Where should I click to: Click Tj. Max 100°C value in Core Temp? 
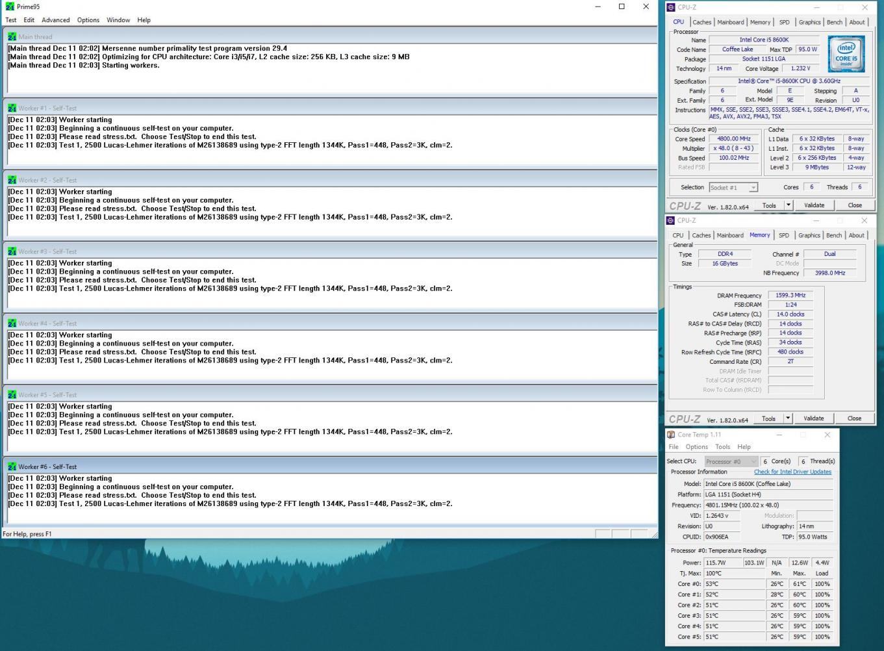click(735, 574)
